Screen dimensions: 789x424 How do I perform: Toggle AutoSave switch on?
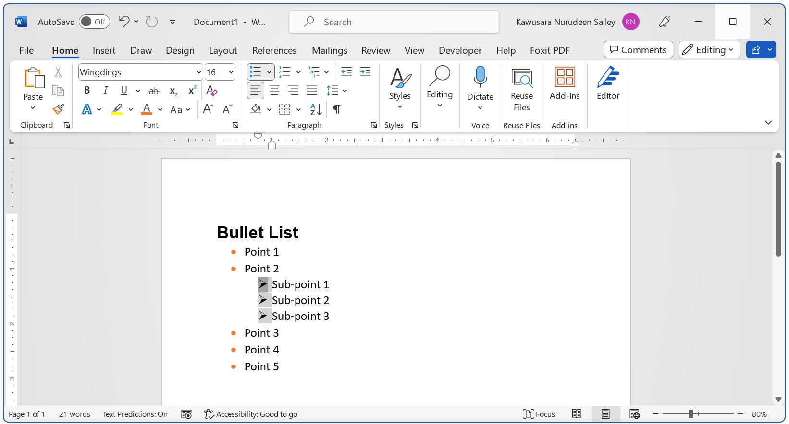[x=94, y=22]
